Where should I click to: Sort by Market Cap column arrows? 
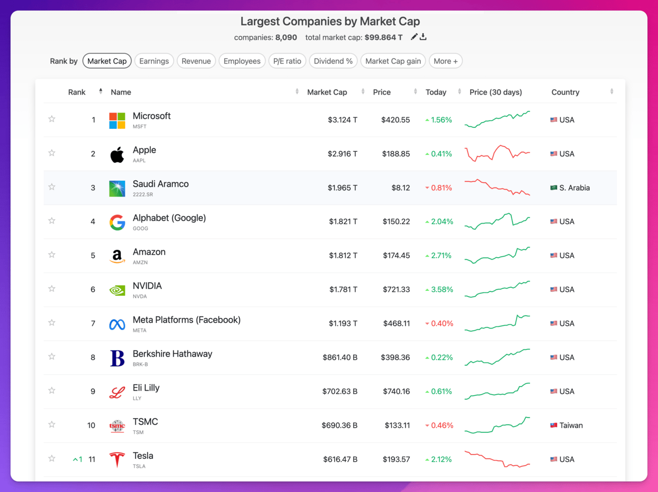coord(363,92)
